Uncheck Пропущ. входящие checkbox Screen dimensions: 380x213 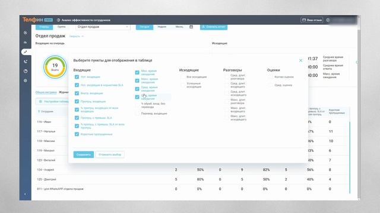[x=77, y=101]
